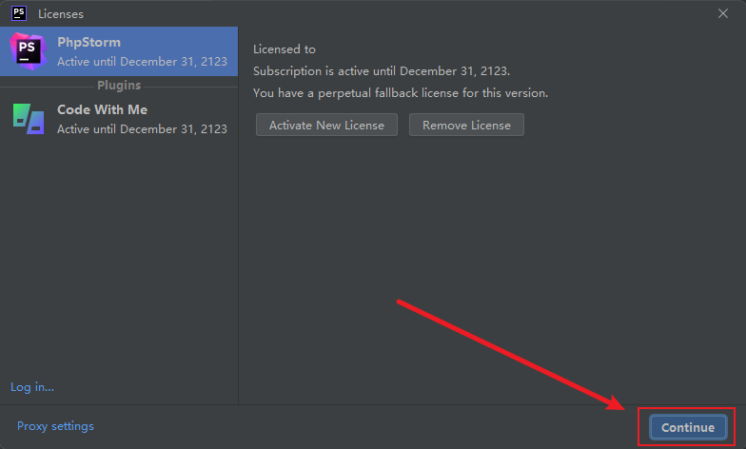746x449 pixels.
Task: Open Proxy settings
Action: tap(55, 426)
